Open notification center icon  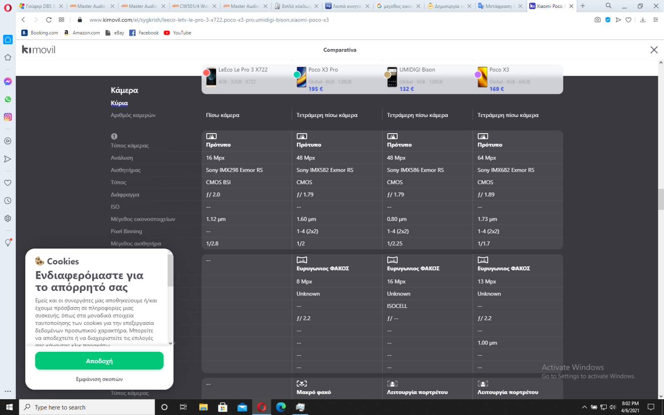click(x=651, y=407)
